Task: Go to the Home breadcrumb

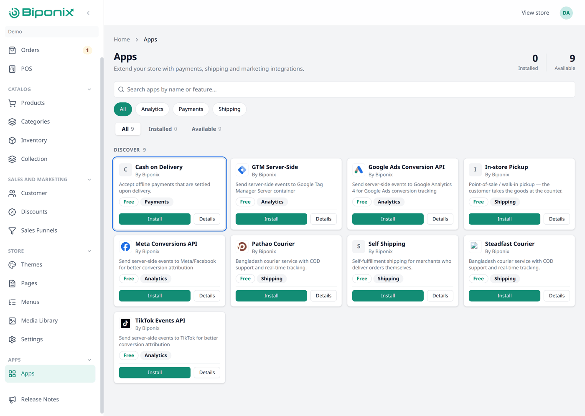Action: [122, 40]
